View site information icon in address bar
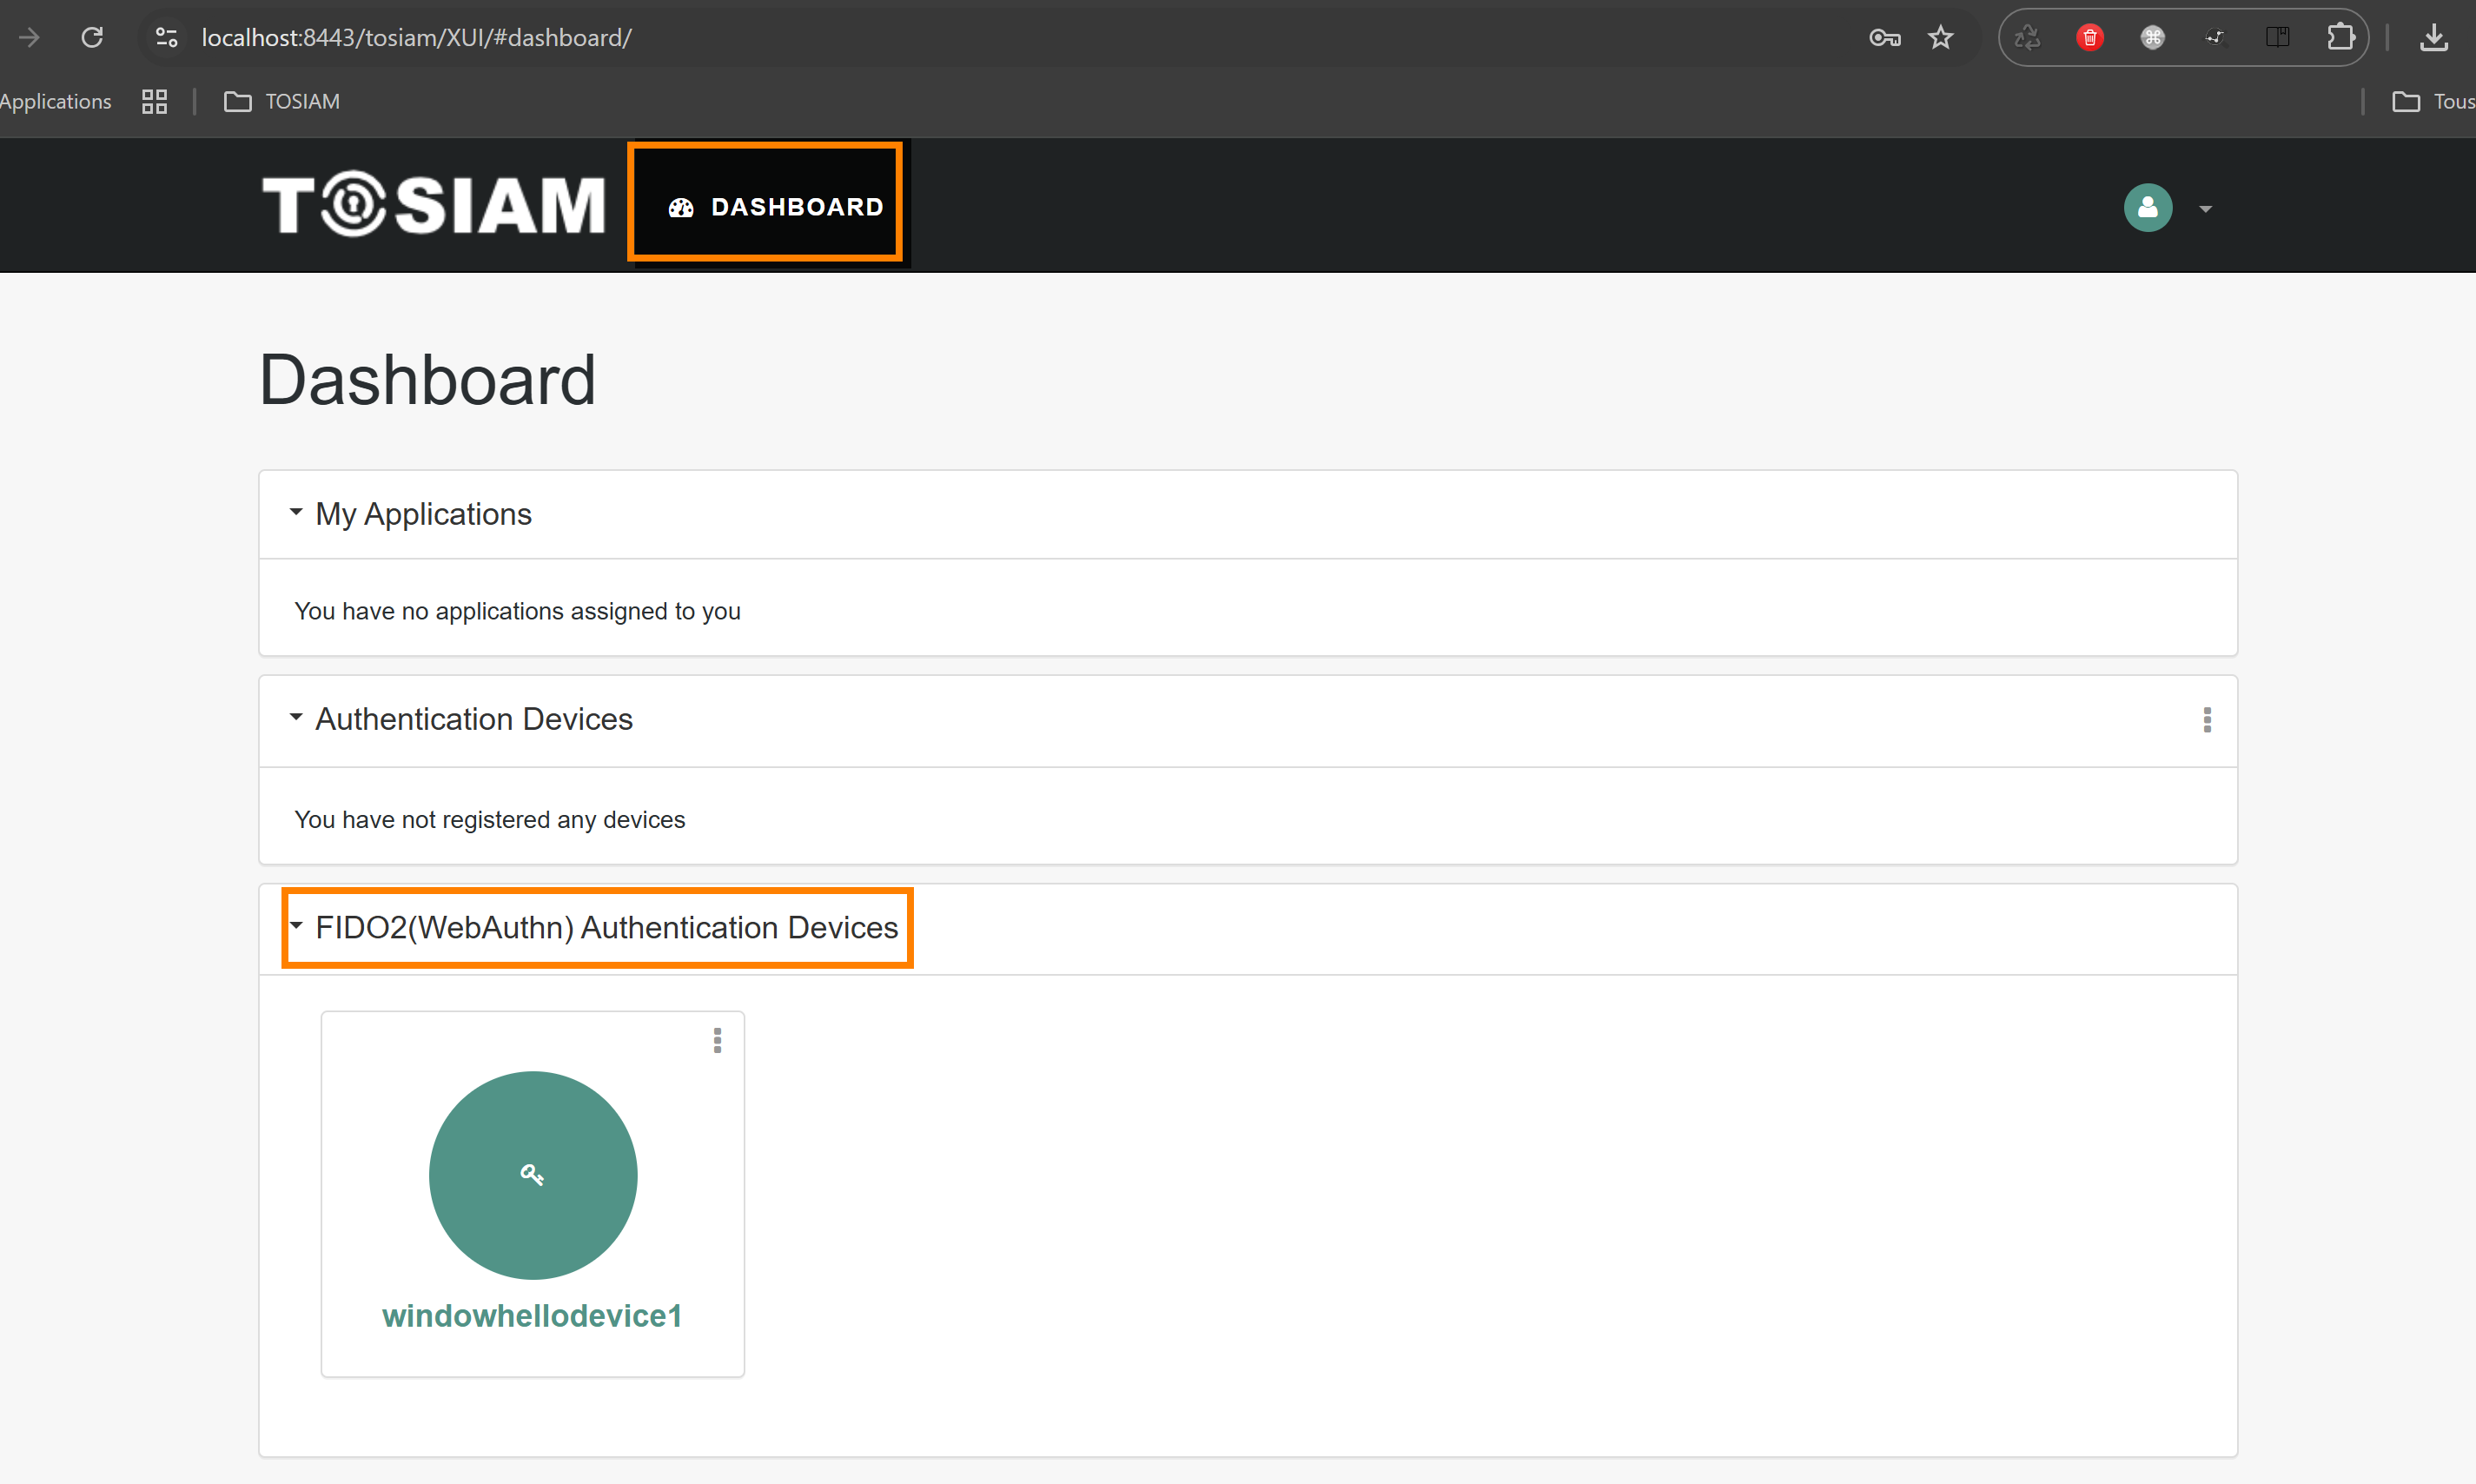The width and height of the screenshot is (2476, 1484). [166, 37]
